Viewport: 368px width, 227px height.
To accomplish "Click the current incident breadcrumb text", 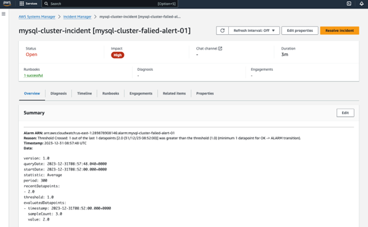I will (x=140, y=17).
